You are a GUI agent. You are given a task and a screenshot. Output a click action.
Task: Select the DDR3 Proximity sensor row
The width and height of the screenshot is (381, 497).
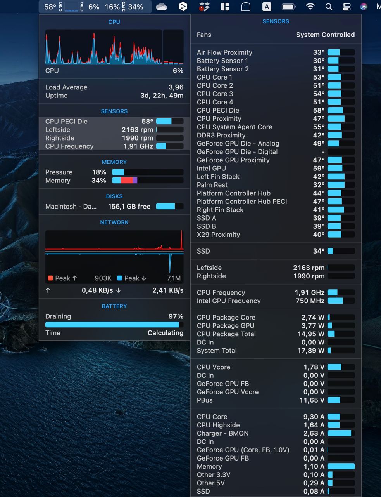(276, 135)
